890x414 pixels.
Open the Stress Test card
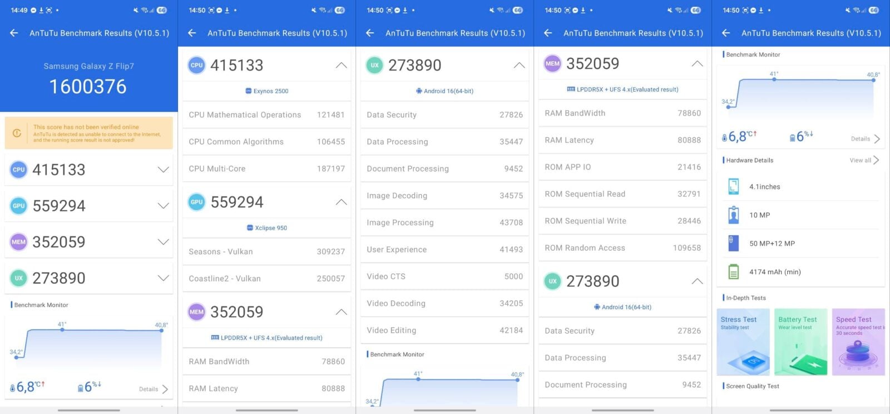[743, 342]
